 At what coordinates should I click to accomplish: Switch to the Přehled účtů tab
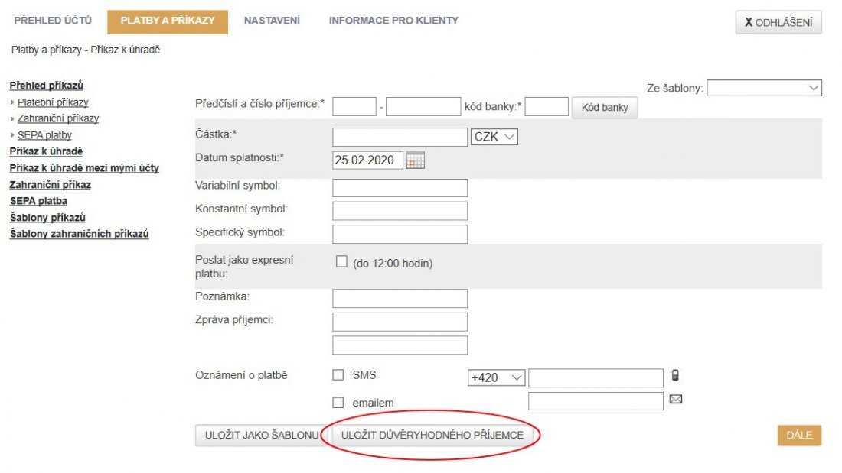[x=53, y=21]
